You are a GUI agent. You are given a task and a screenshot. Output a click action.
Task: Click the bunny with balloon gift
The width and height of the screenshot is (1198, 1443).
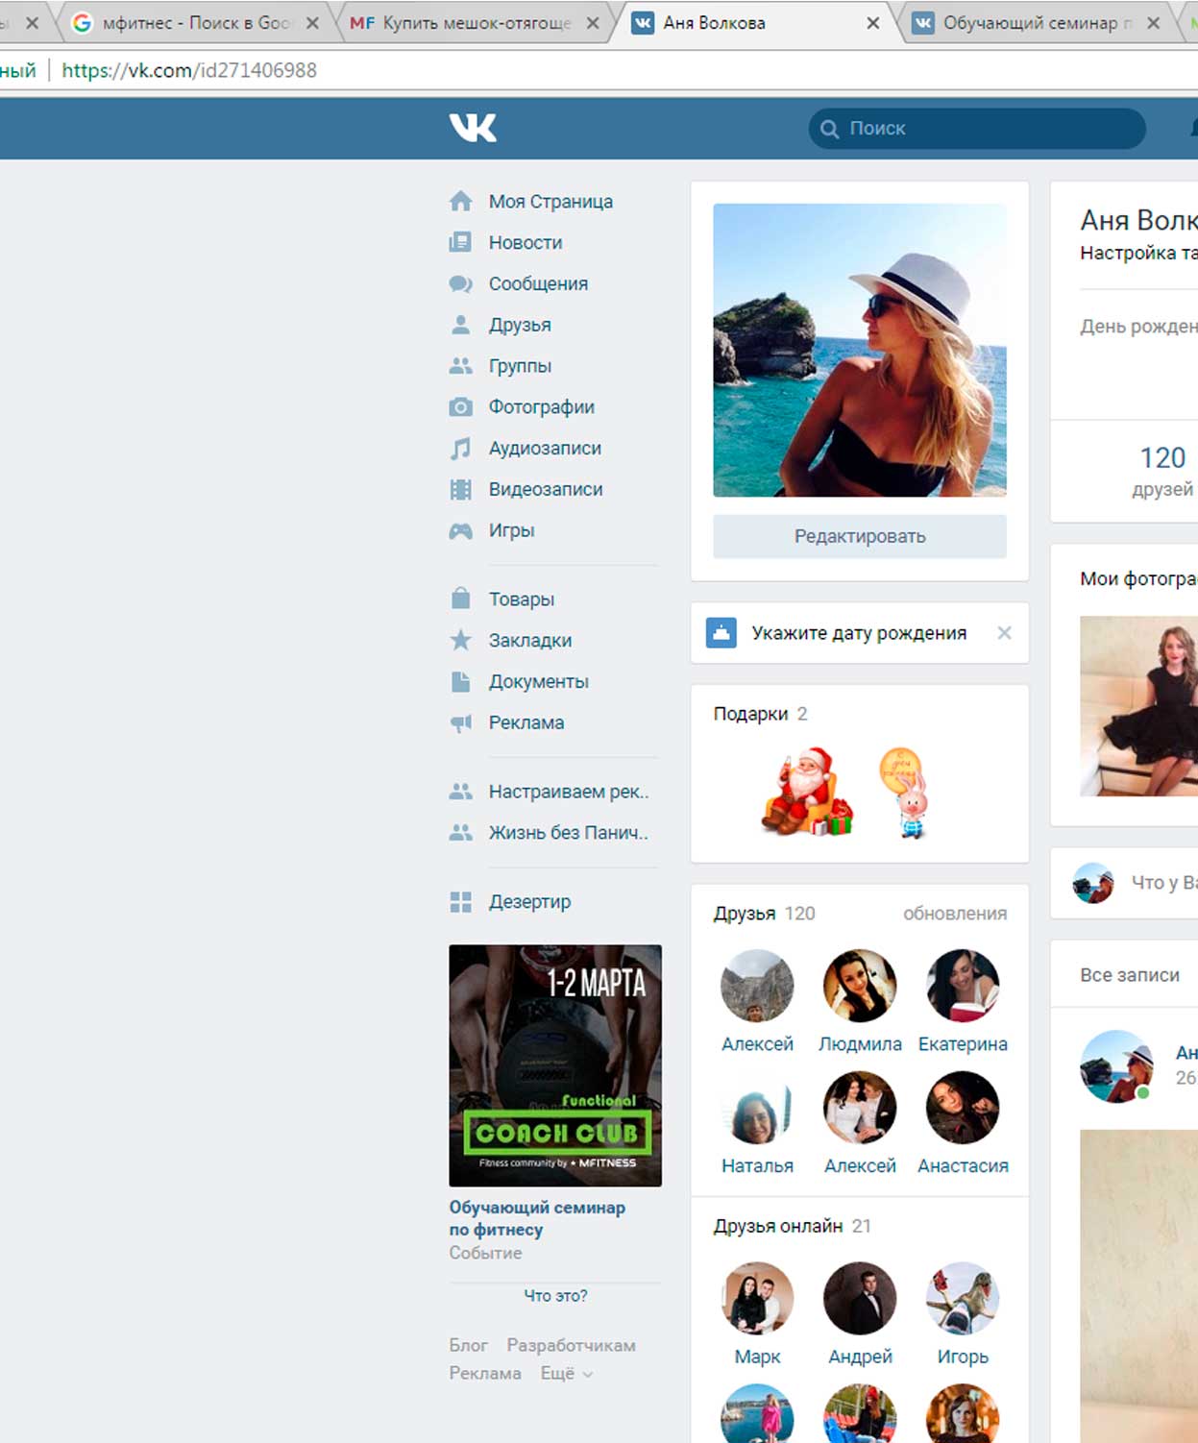point(906,794)
